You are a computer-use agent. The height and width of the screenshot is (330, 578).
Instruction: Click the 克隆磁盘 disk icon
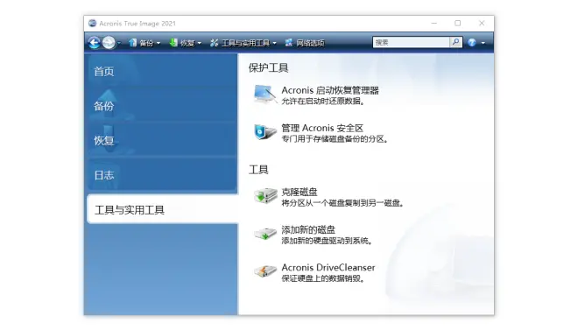[265, 196]
